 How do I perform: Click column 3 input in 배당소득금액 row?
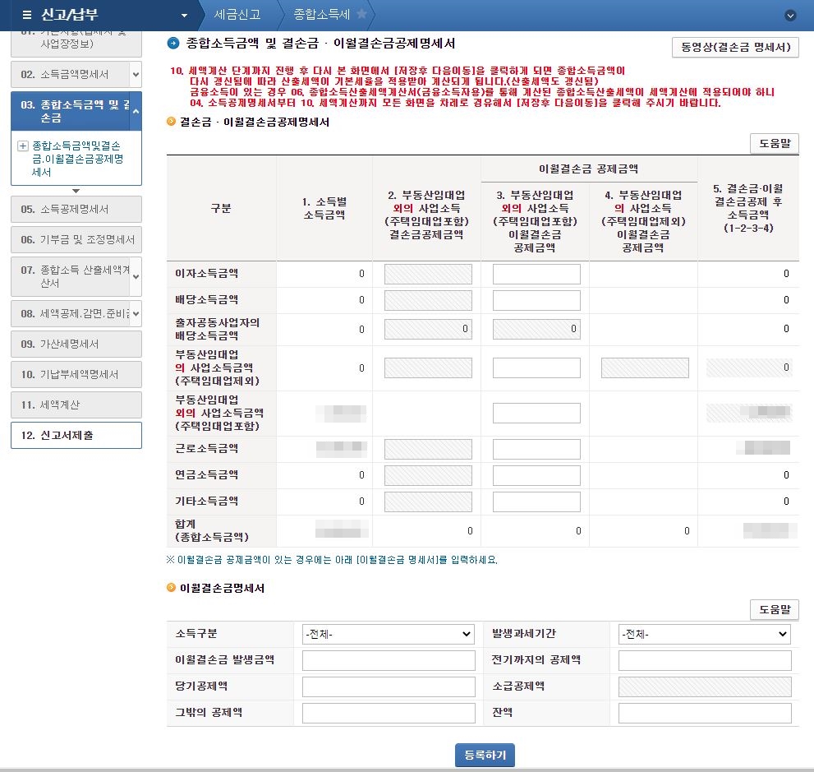[536, 300]
